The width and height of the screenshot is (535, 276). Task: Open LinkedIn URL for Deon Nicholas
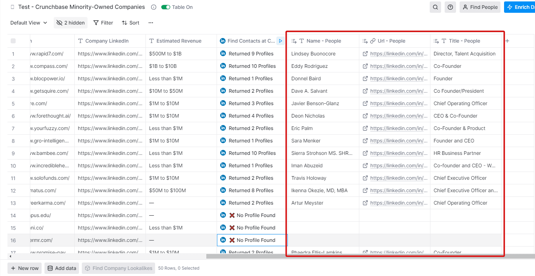click(x=399, y=116)
